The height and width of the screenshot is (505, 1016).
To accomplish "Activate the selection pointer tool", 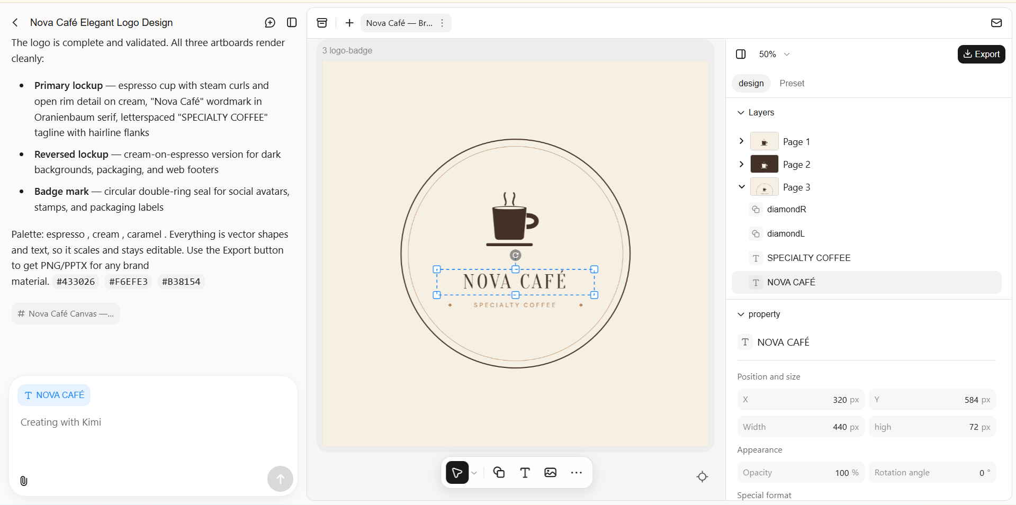I will pos(457,472).
